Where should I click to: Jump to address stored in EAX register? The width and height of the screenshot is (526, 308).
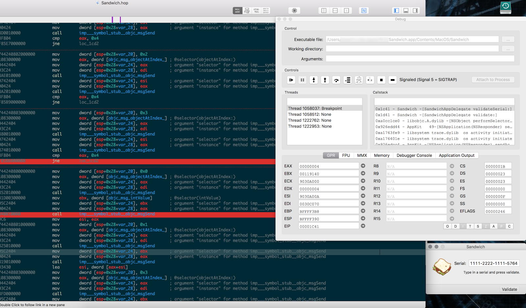[x=363, y=166]
